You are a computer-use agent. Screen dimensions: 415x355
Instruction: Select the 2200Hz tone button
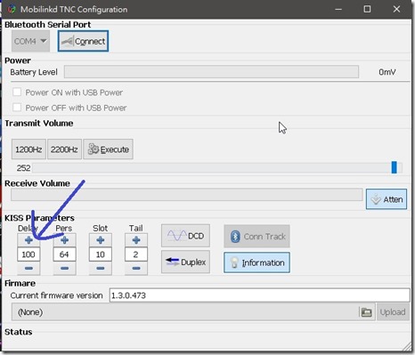(x=64, y=149)
